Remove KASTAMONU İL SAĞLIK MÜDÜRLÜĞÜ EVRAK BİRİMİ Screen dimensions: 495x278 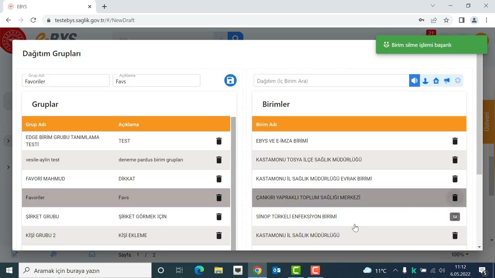coord(455,178)
